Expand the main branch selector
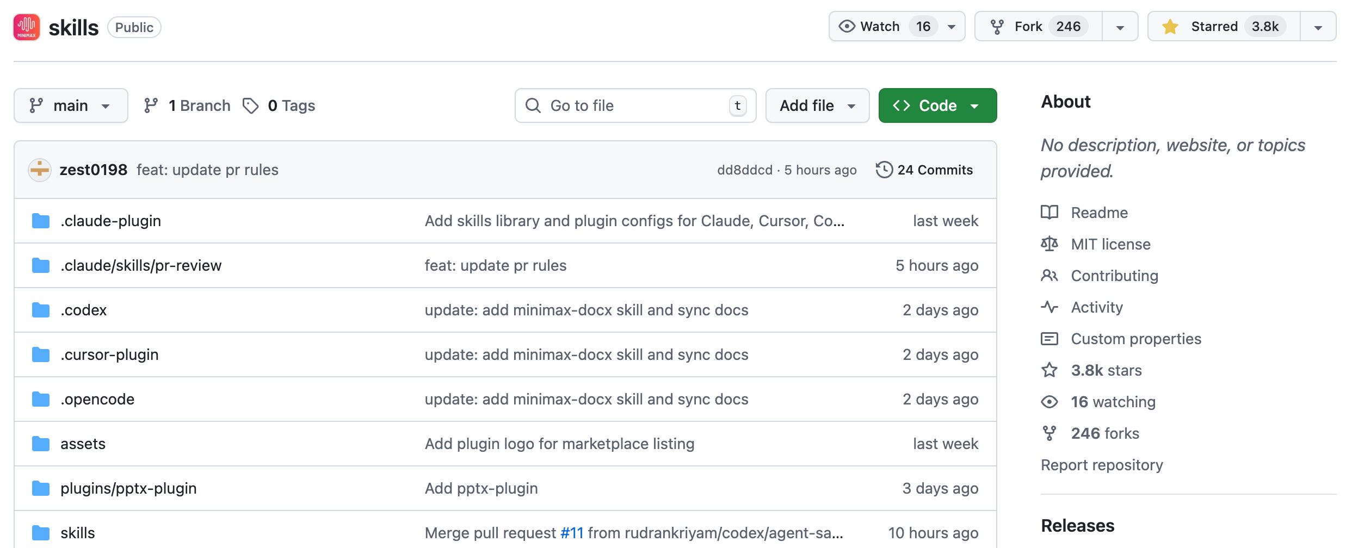Screen dimensions: 1346x548 coord(71,105)
